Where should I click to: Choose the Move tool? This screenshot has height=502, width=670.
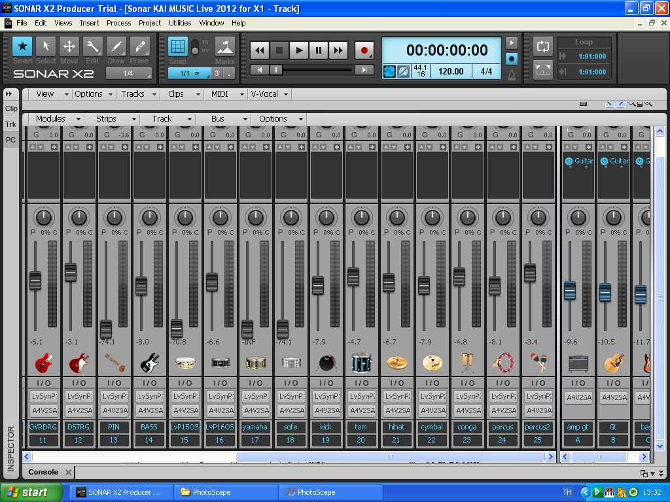pyautogui.click(x=69, y=46)
